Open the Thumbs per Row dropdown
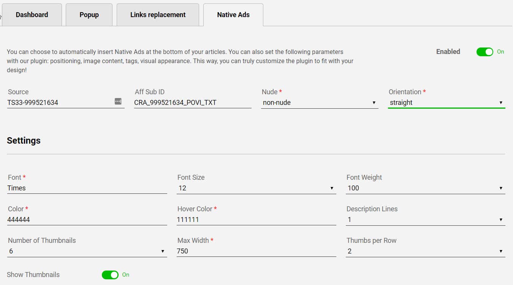The image size is (513, 285). (425, 251)
